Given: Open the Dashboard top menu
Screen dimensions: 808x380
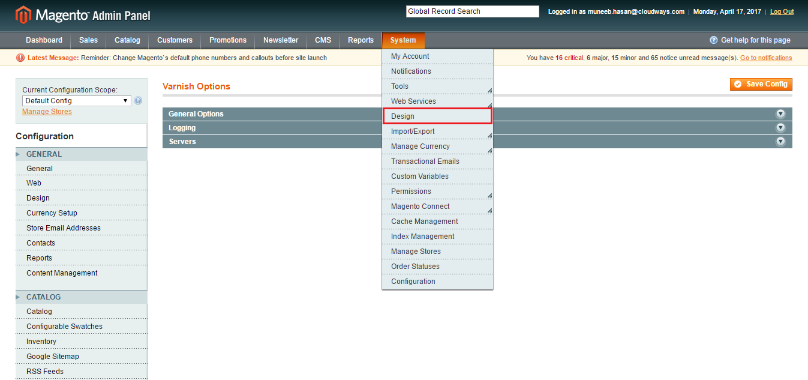Looking at the screenshot, I should point(44,40).
